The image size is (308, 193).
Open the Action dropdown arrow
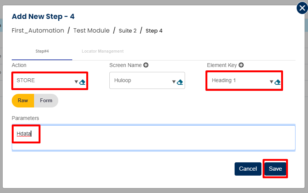[x=76, y=82]
